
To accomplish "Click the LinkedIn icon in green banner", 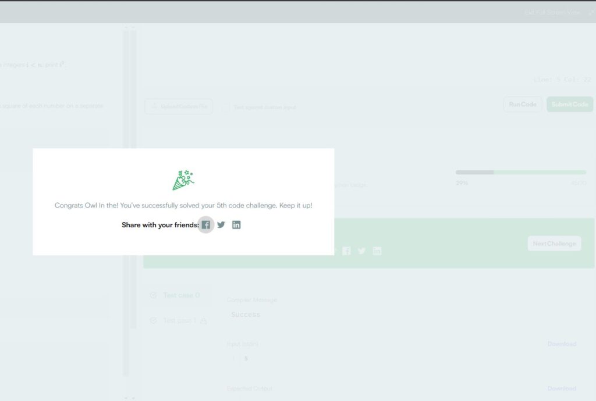I will [x=377, y=251].
